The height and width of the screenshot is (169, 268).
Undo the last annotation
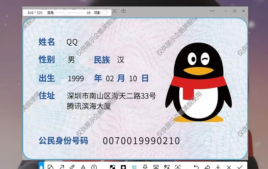point(196,167)
